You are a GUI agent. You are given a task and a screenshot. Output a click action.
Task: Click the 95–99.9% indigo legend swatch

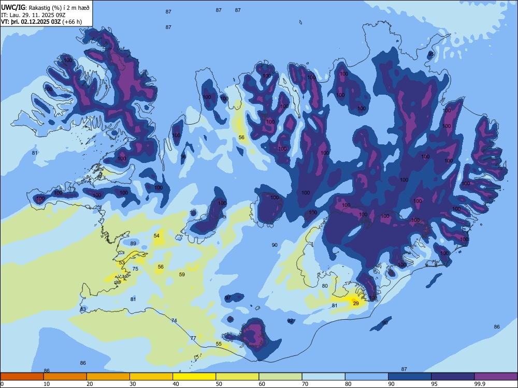point(453,377)
